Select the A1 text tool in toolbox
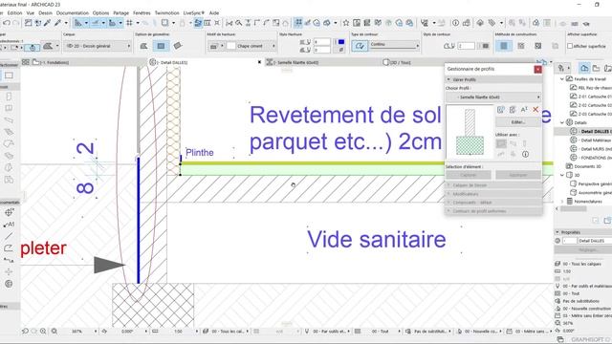 (9, 225)
